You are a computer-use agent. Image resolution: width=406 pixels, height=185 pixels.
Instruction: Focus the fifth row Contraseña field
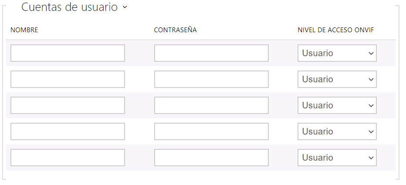(x=211, y=158)
